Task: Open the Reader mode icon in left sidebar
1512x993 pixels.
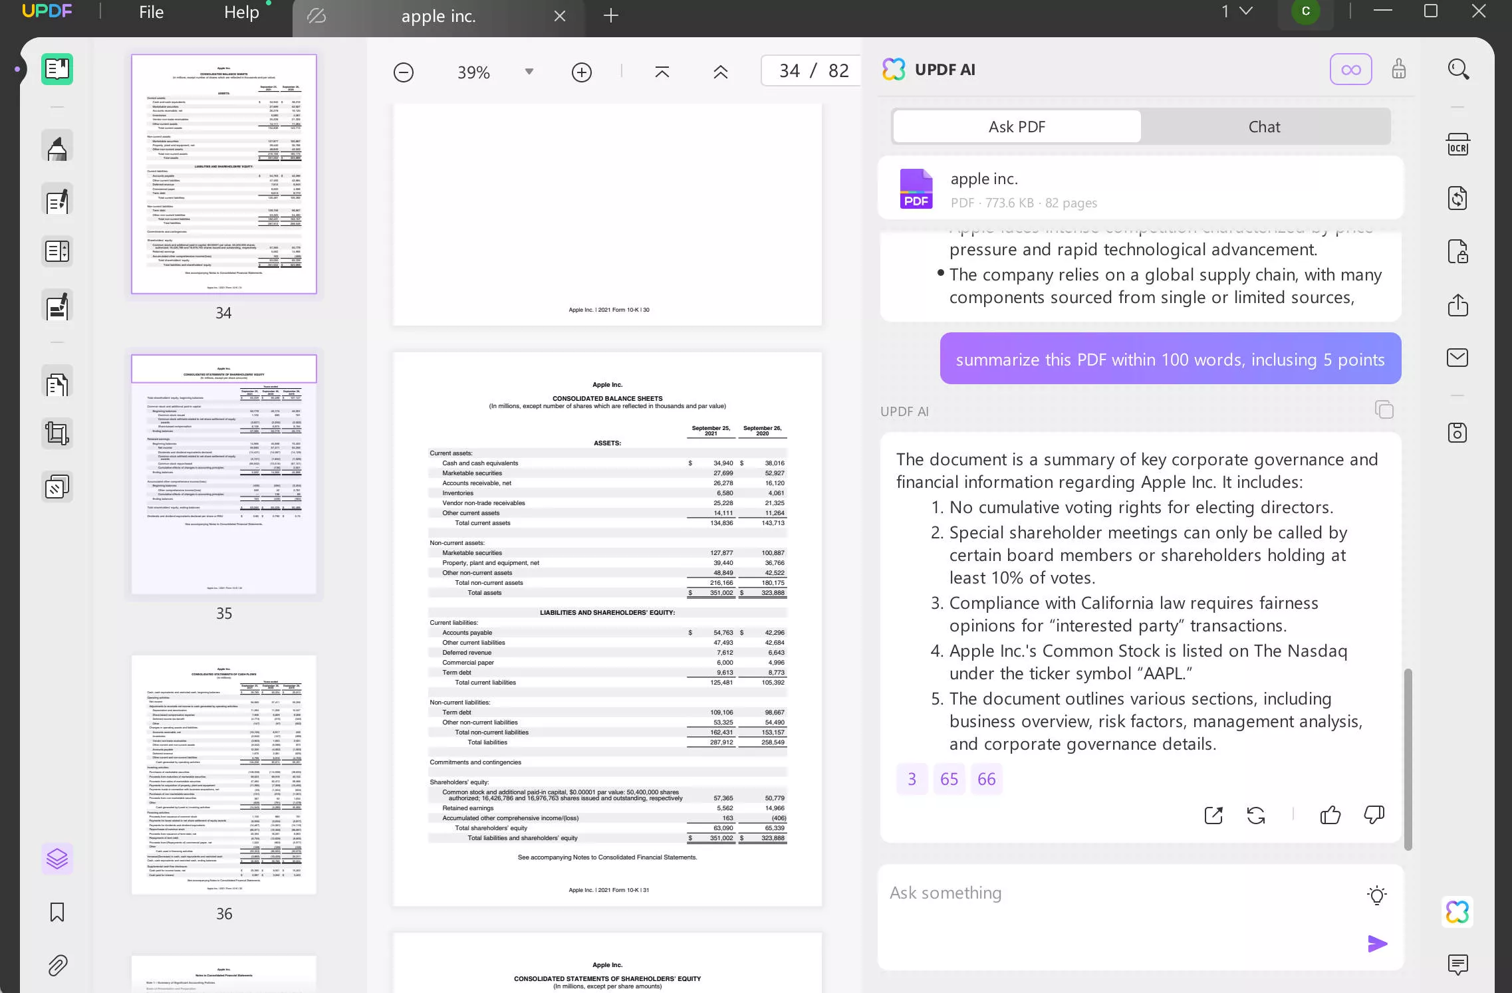Action: click(x=57, y=68)
